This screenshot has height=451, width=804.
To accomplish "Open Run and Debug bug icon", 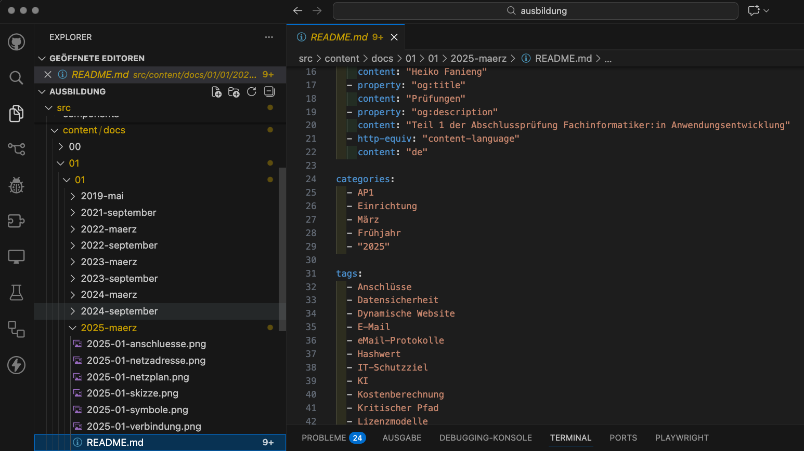I will click(x=17, y=185).
